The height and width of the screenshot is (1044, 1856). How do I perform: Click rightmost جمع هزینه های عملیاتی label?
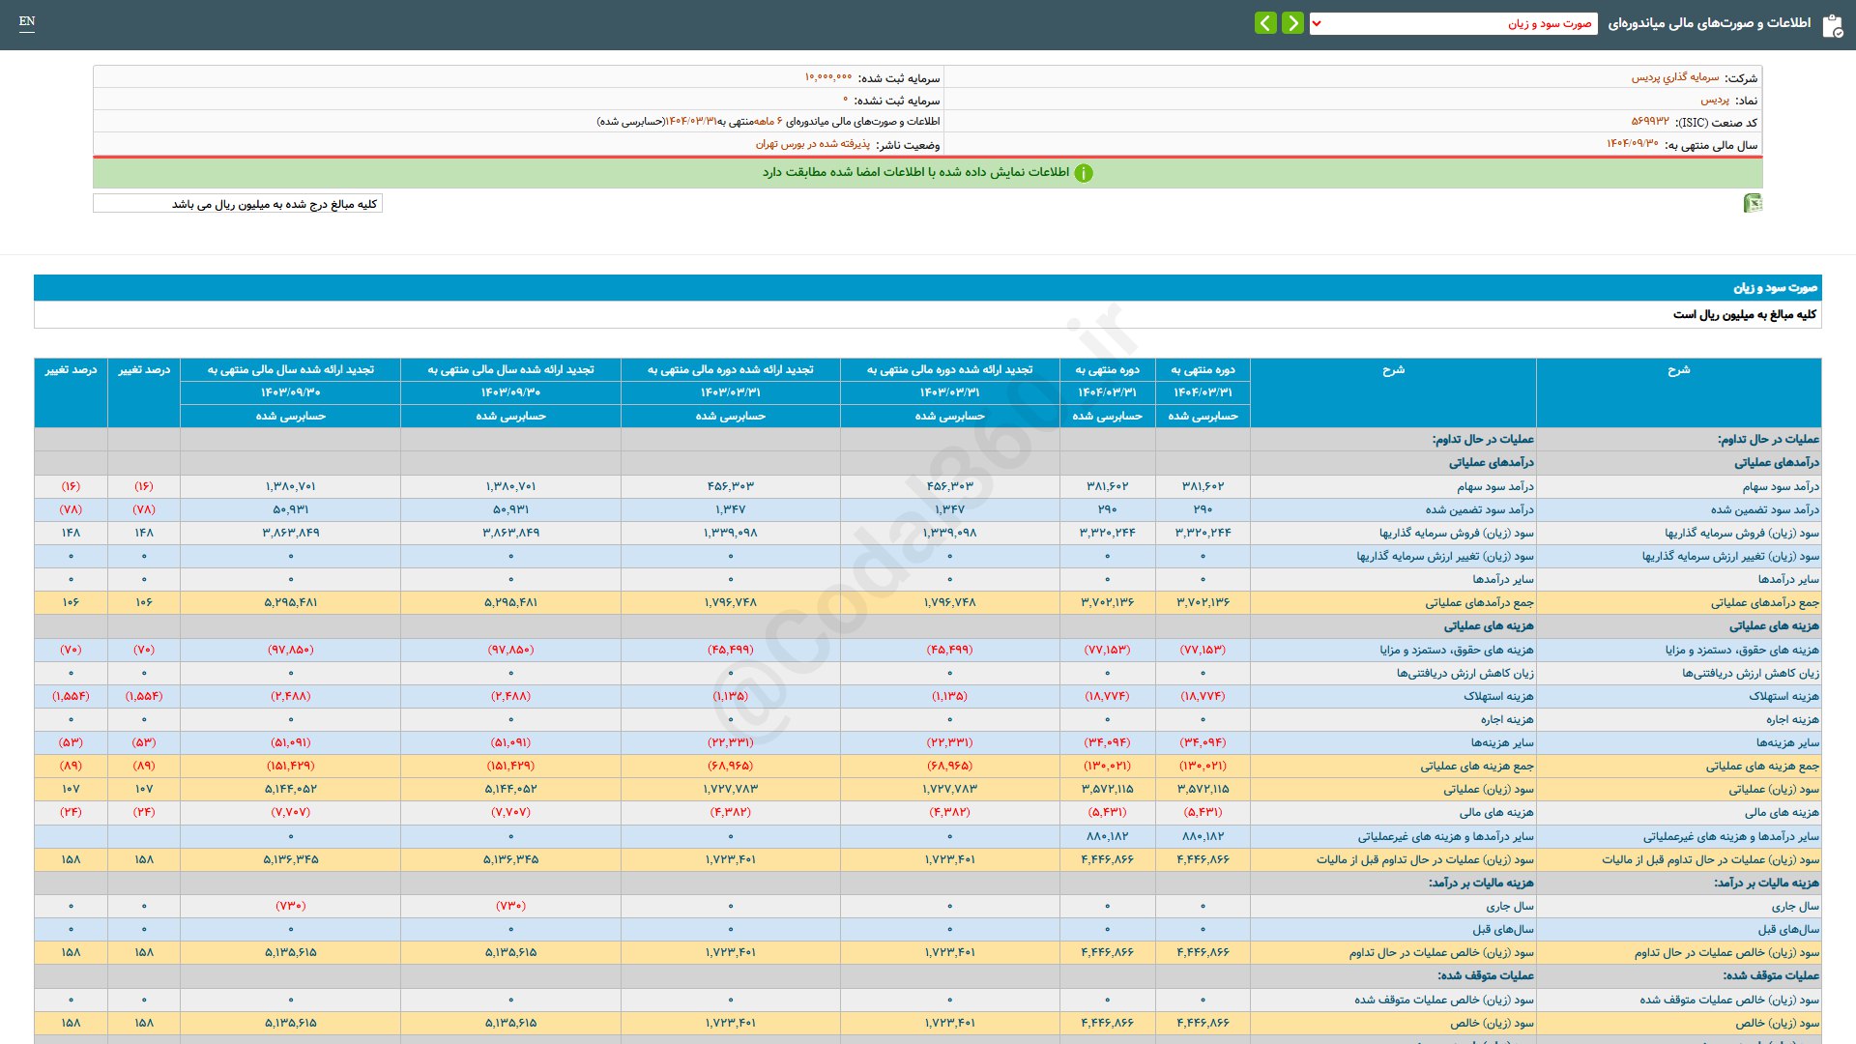1762,766
